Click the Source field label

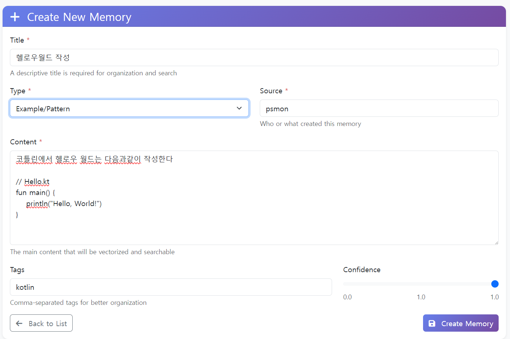click(x=271, y=91)
